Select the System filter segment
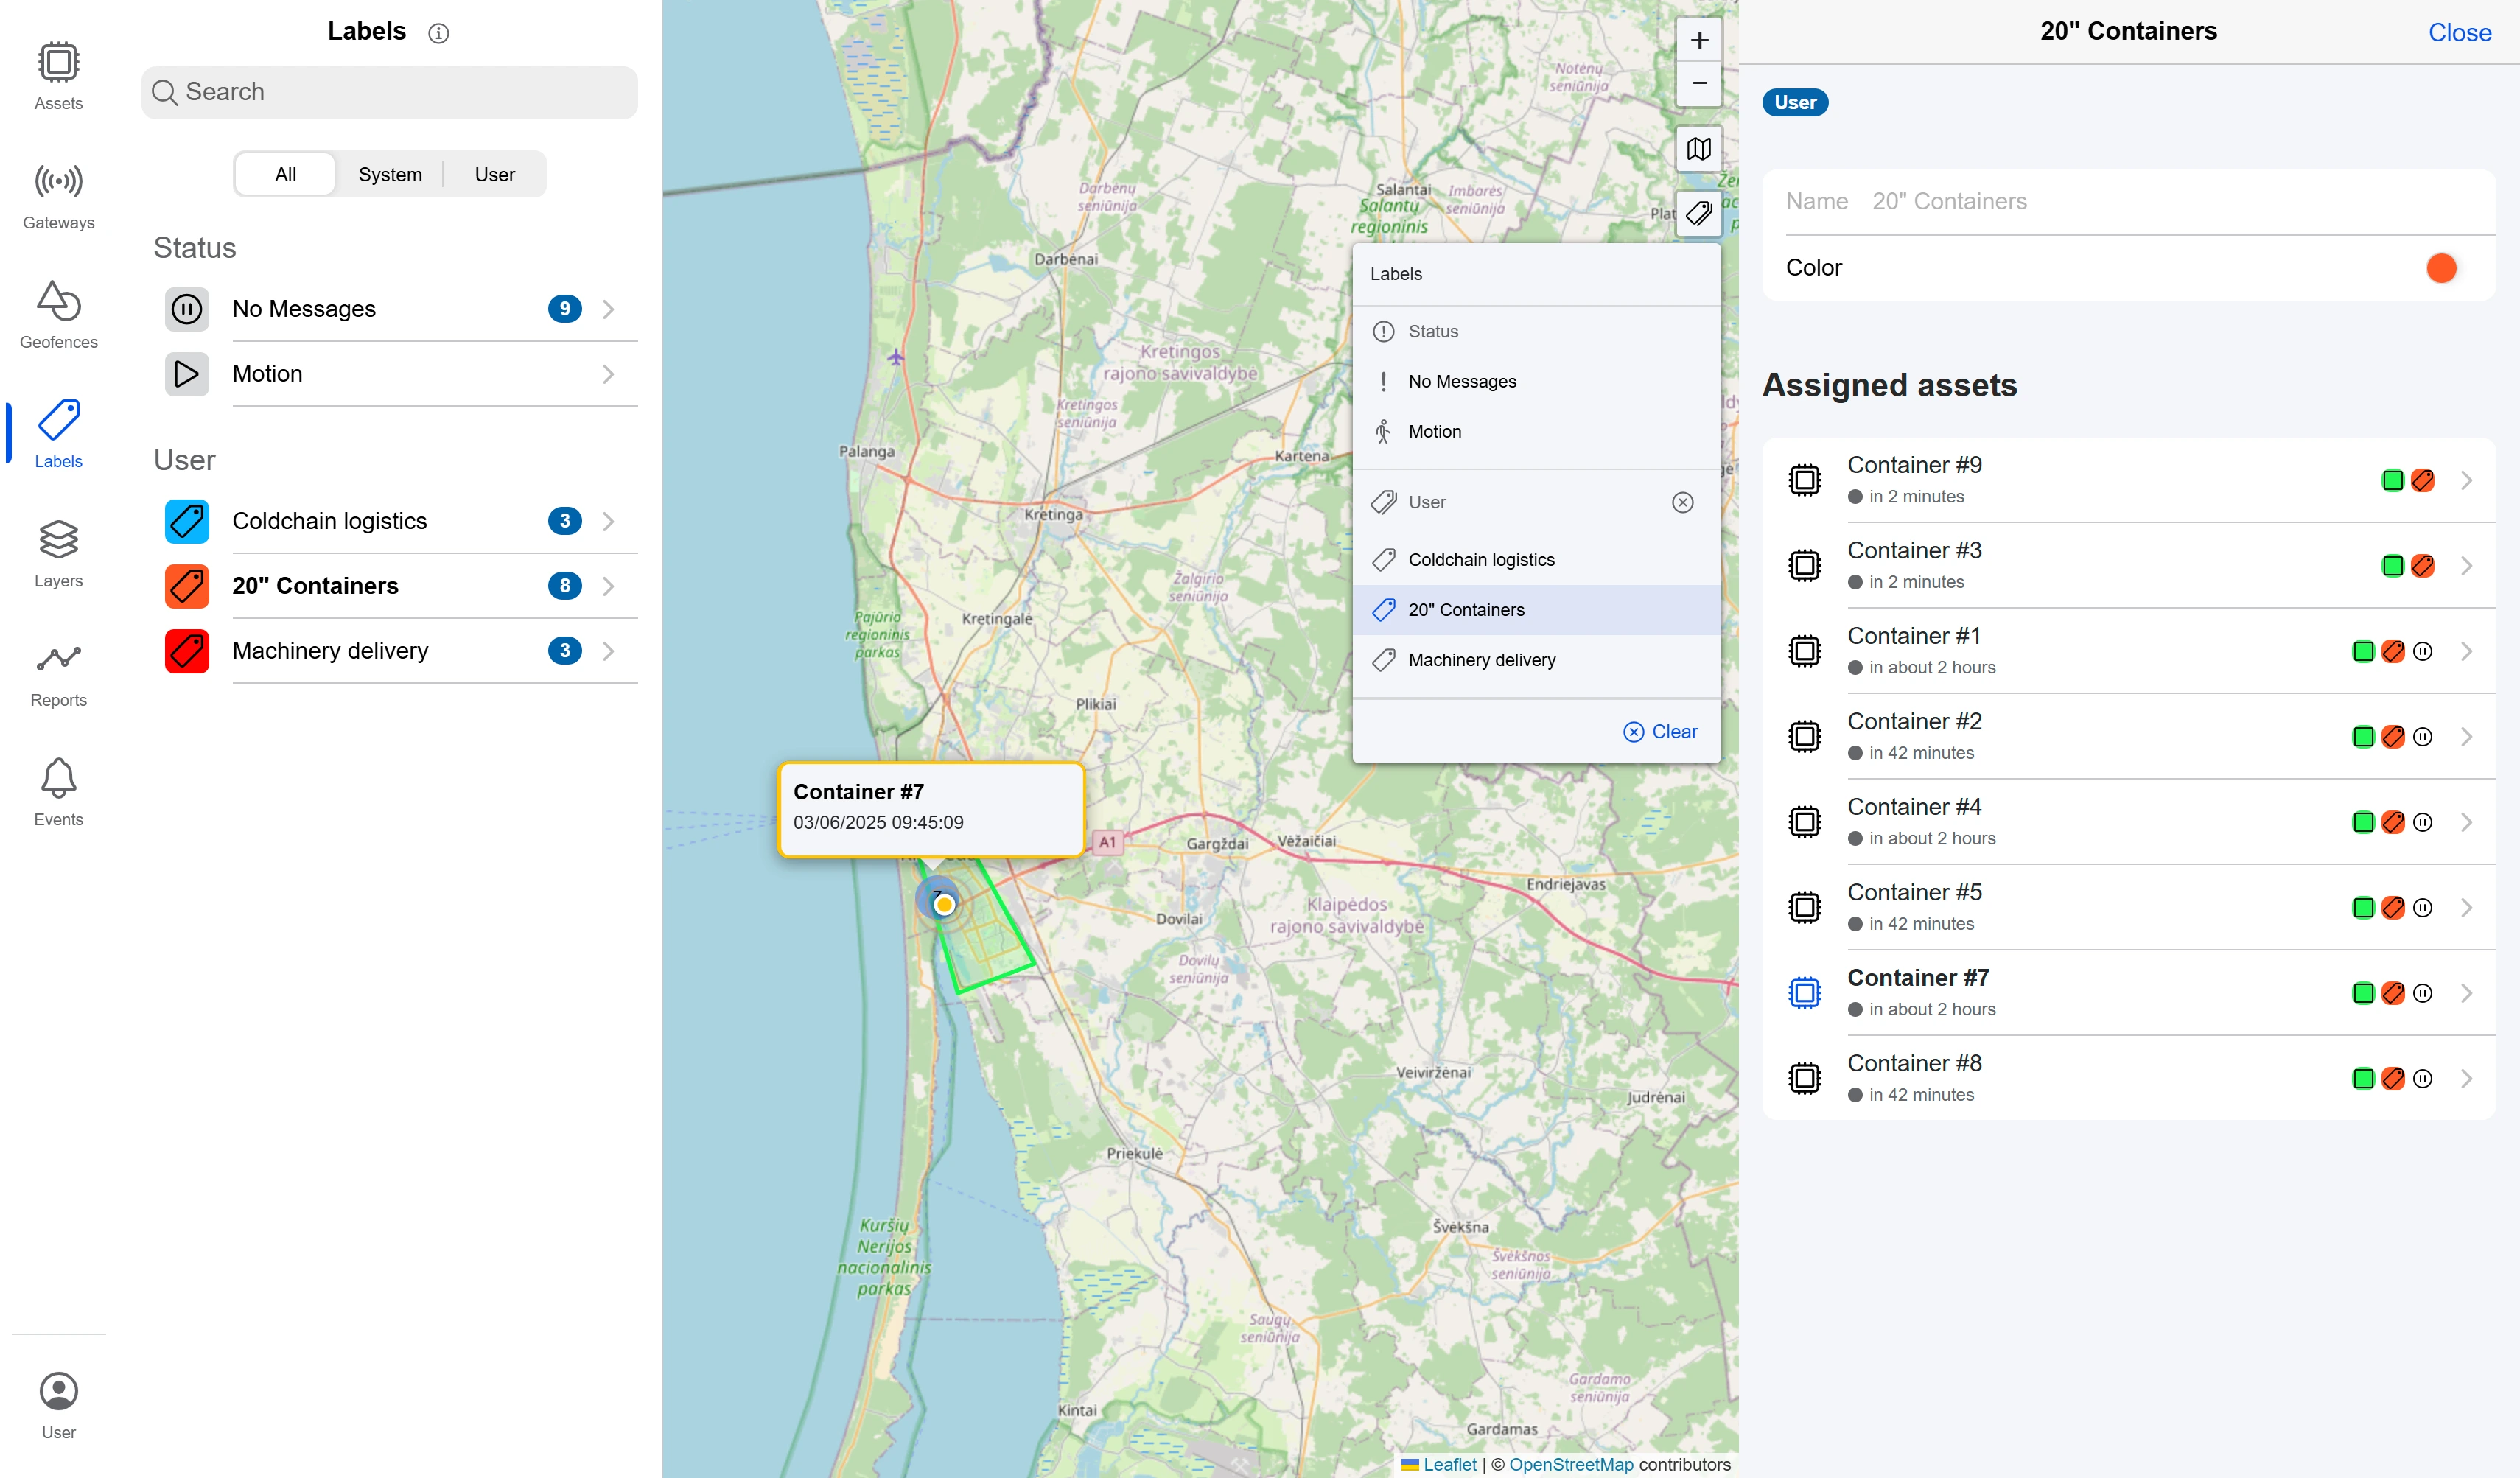2520x1478 pixels. pos(390,174)
